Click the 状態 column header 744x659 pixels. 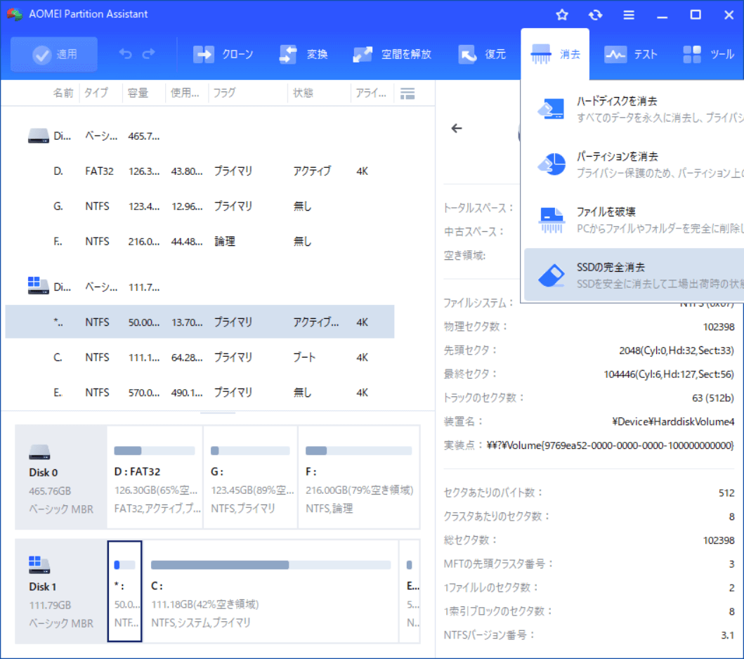click(x=304, y=93)
